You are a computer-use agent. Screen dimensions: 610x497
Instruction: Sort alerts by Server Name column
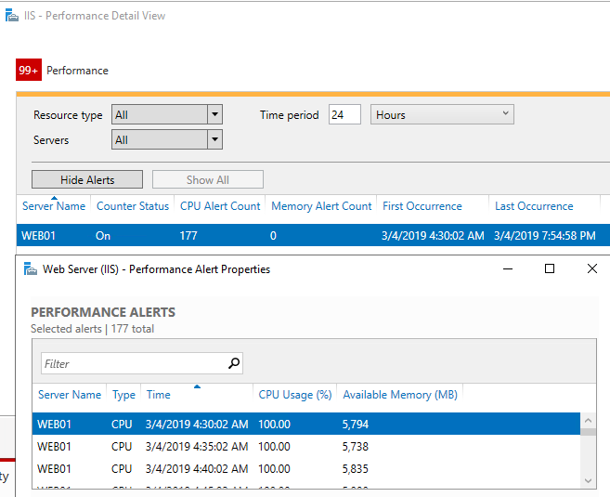pos(70,395)
